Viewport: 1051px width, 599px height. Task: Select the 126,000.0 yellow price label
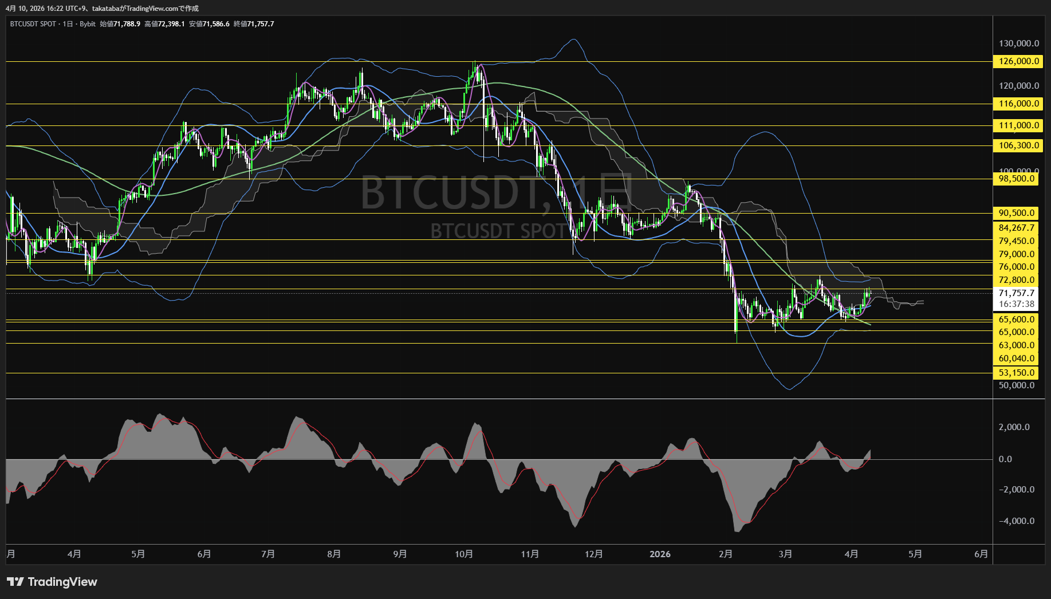pyautogui.click(x=1017, y=61)
